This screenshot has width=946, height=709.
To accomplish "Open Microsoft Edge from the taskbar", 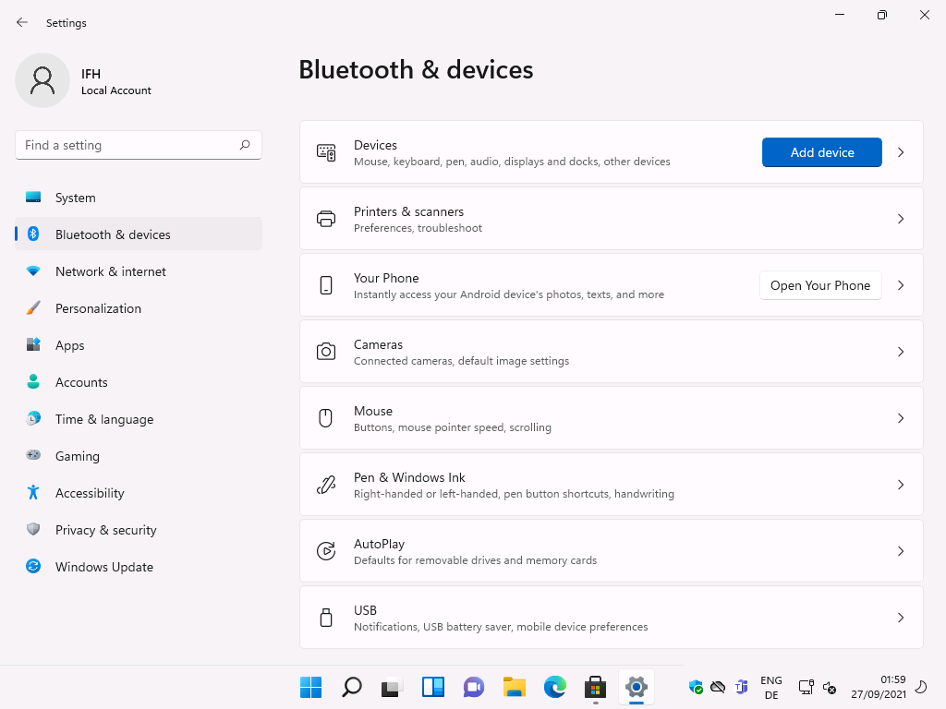I will click(x=554, y=687).
